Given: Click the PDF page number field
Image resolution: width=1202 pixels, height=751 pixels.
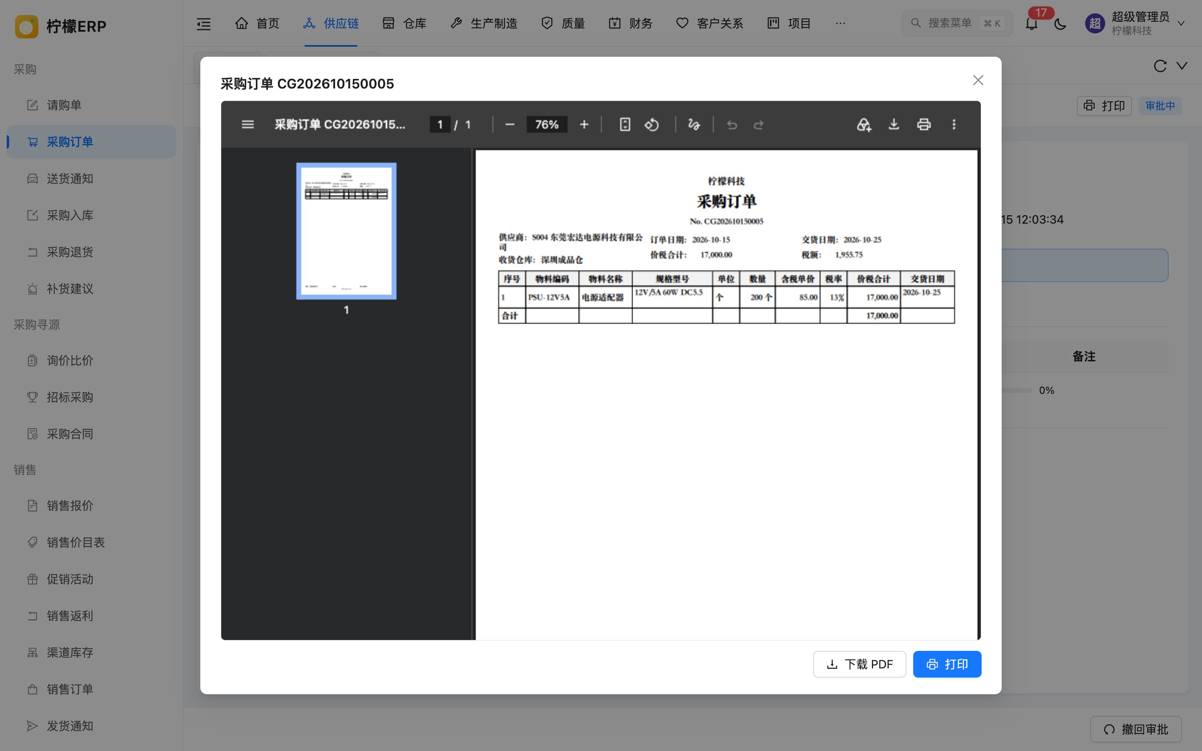Looking at the screenshot, I should tap(440, 124).
